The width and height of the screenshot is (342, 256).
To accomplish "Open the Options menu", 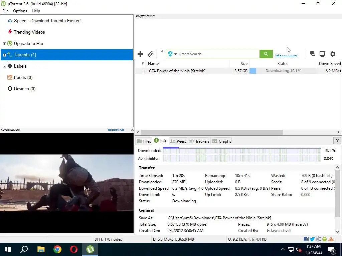I will [20, 11].
